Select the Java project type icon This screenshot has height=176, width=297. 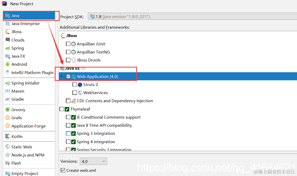tap(8, 16)
